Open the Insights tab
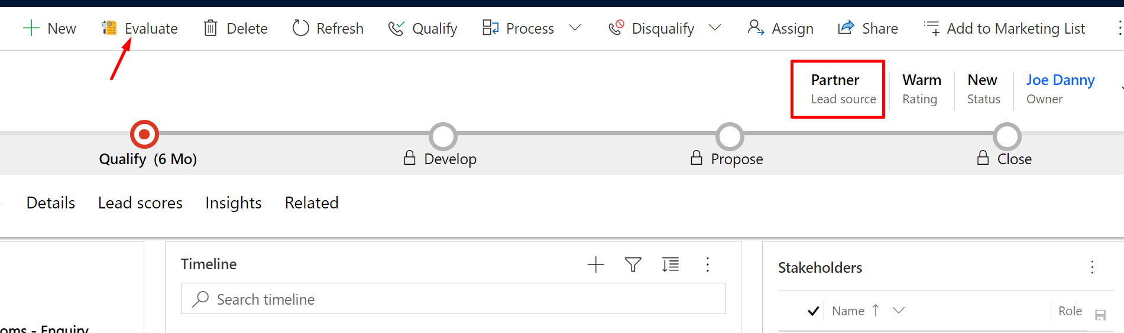Image resolution: width=1124 pixels, height=333 pixels. (234, 203)
